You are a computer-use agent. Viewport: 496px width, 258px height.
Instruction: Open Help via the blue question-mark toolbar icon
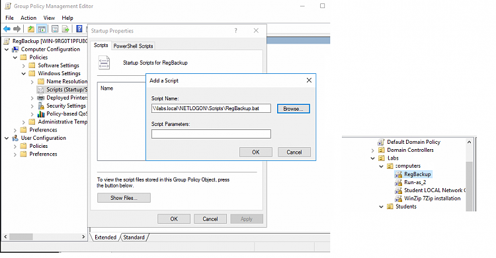coord(79,29)
